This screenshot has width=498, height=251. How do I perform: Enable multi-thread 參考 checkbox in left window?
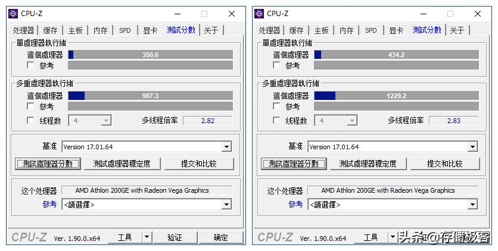tap(30, 106)
